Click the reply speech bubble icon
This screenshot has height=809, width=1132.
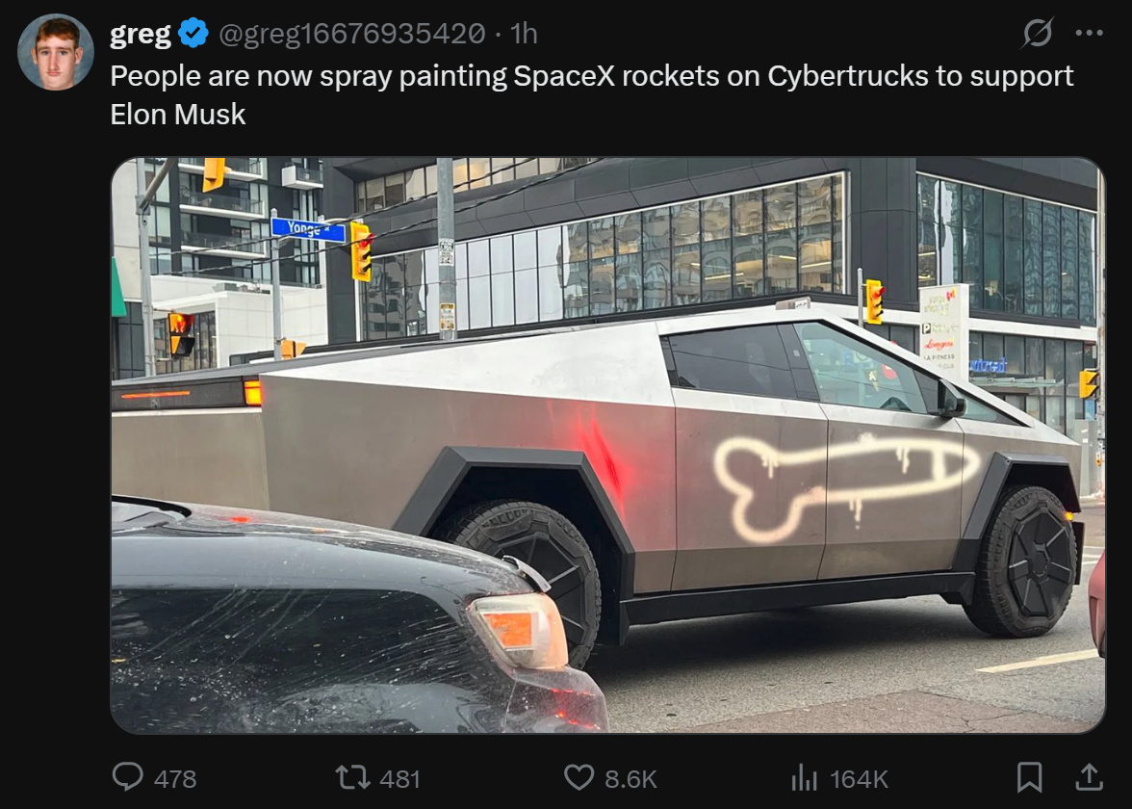tap(128, 778)
